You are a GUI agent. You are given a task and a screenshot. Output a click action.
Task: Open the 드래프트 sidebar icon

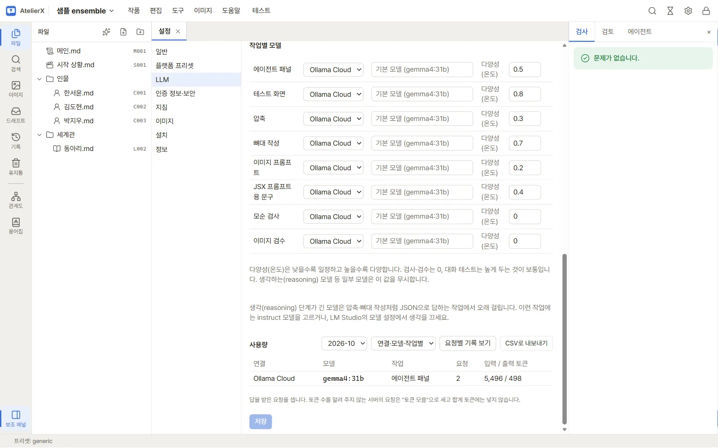pos(16,115)
